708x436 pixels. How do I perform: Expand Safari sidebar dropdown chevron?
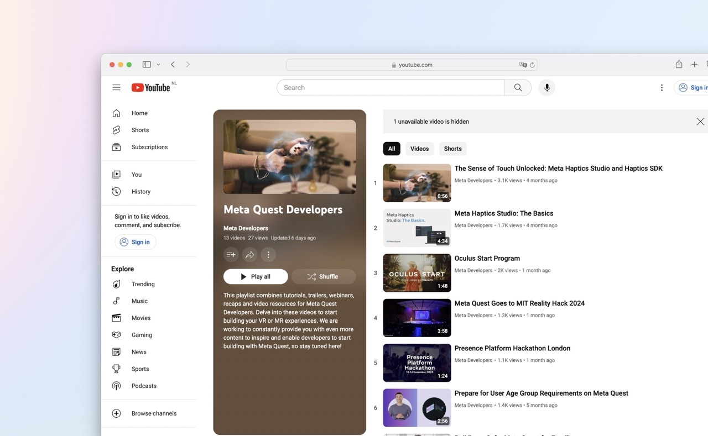158,65
